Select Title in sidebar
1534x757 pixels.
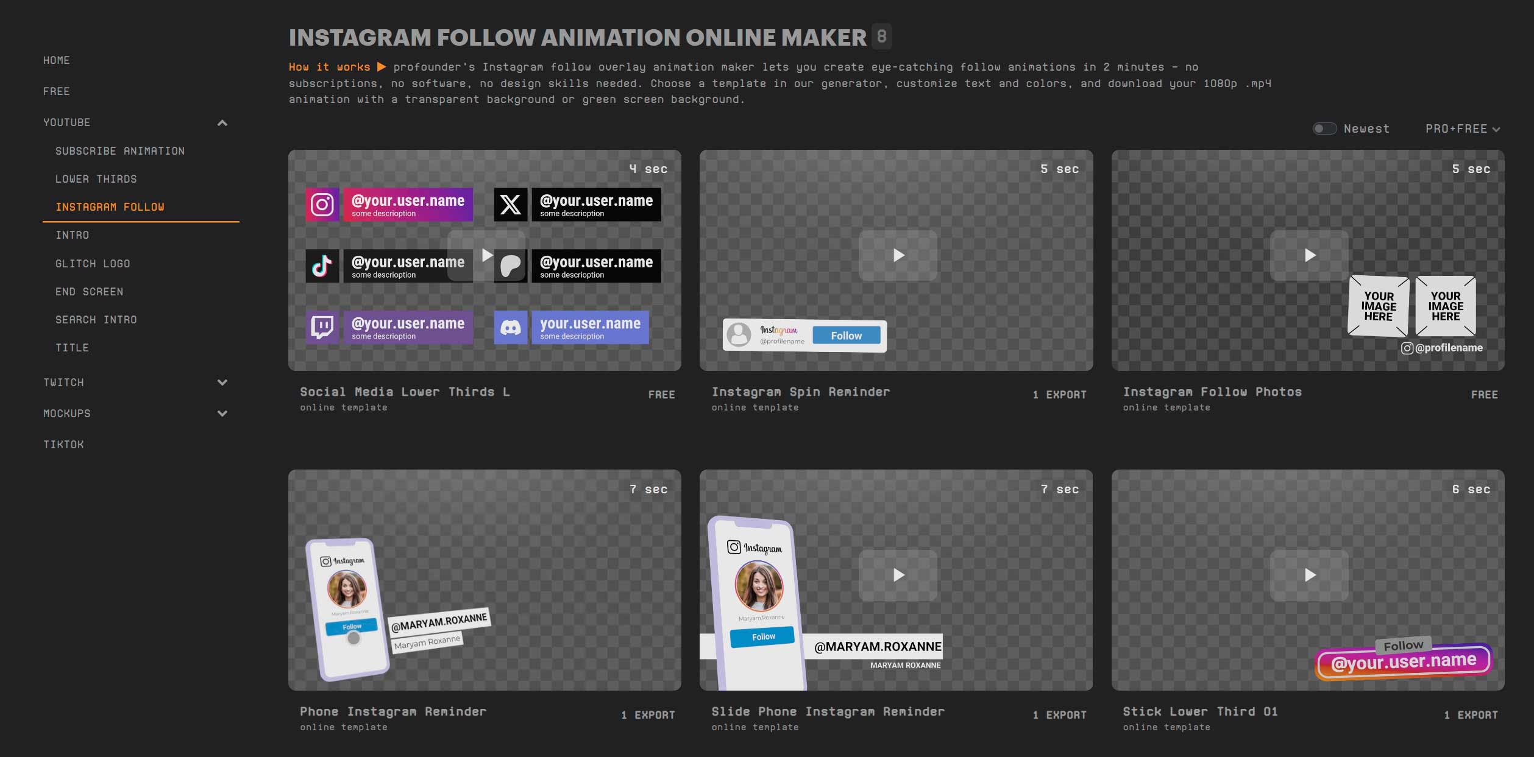tap(73, 348)
